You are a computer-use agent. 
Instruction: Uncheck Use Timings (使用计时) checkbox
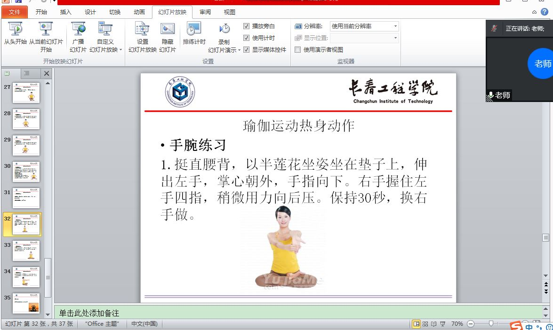click(x=247, y=38)
